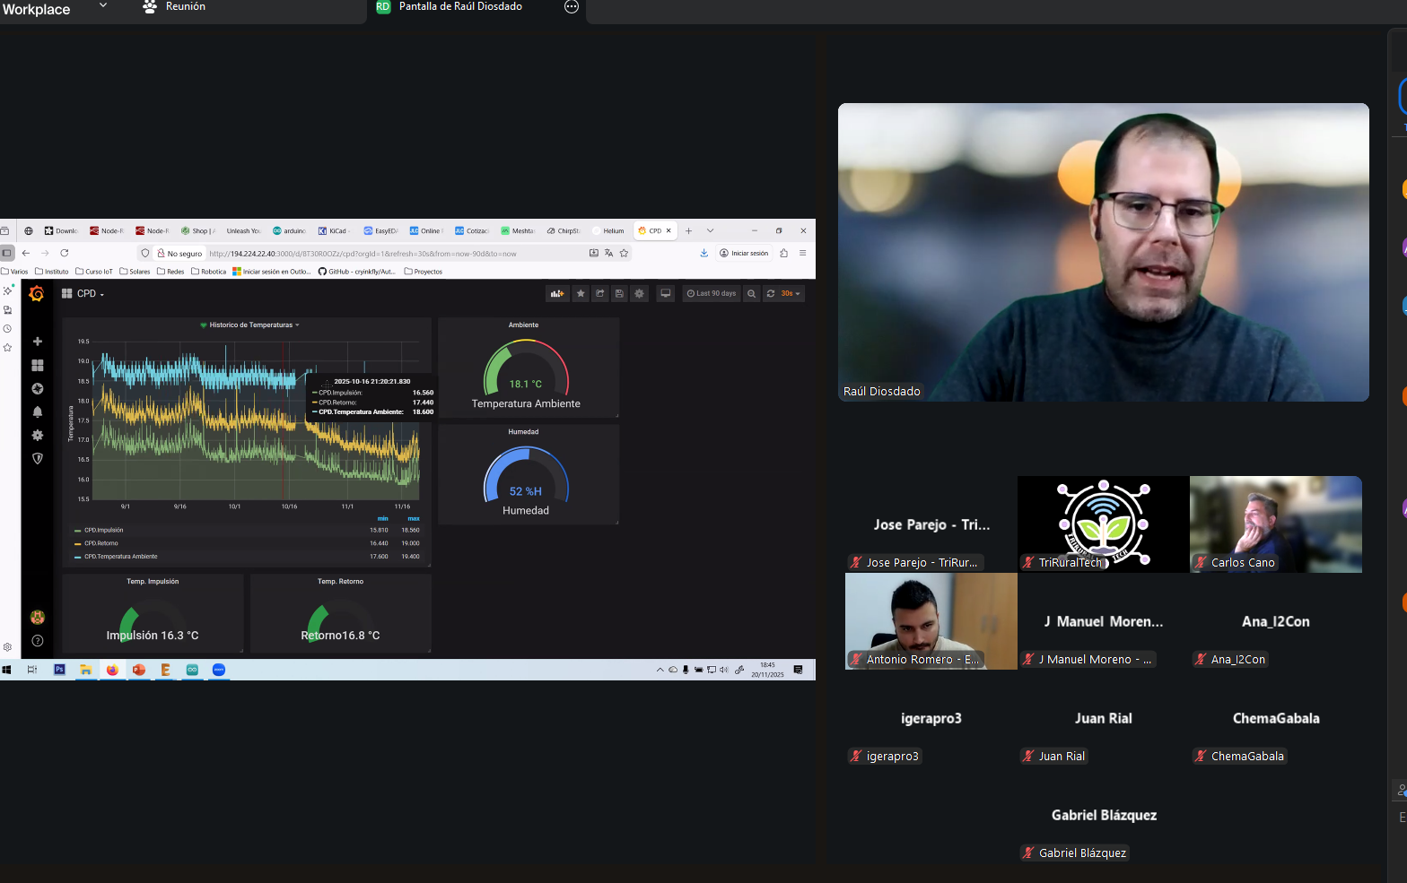Switch to the KiCad browser tab
Viewport: 1407px width, 883px height.
pos(334,231)
